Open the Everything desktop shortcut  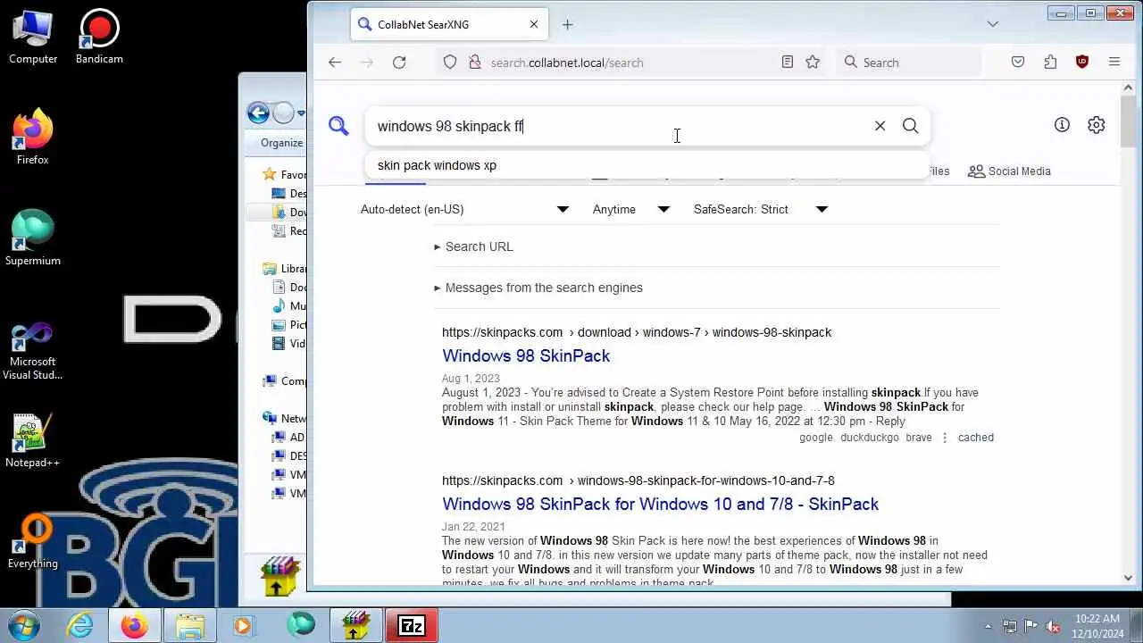33,541
